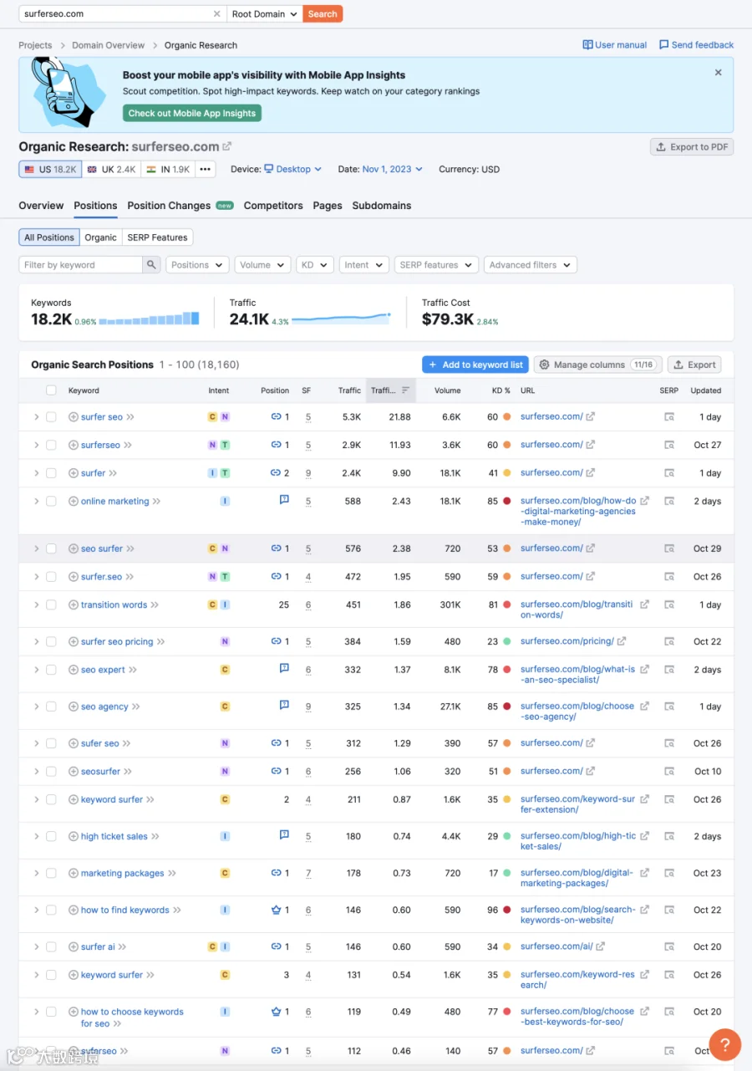752x1071 pixels.
Task: Click the Add to keyword list button
Action: click(475, 365)
